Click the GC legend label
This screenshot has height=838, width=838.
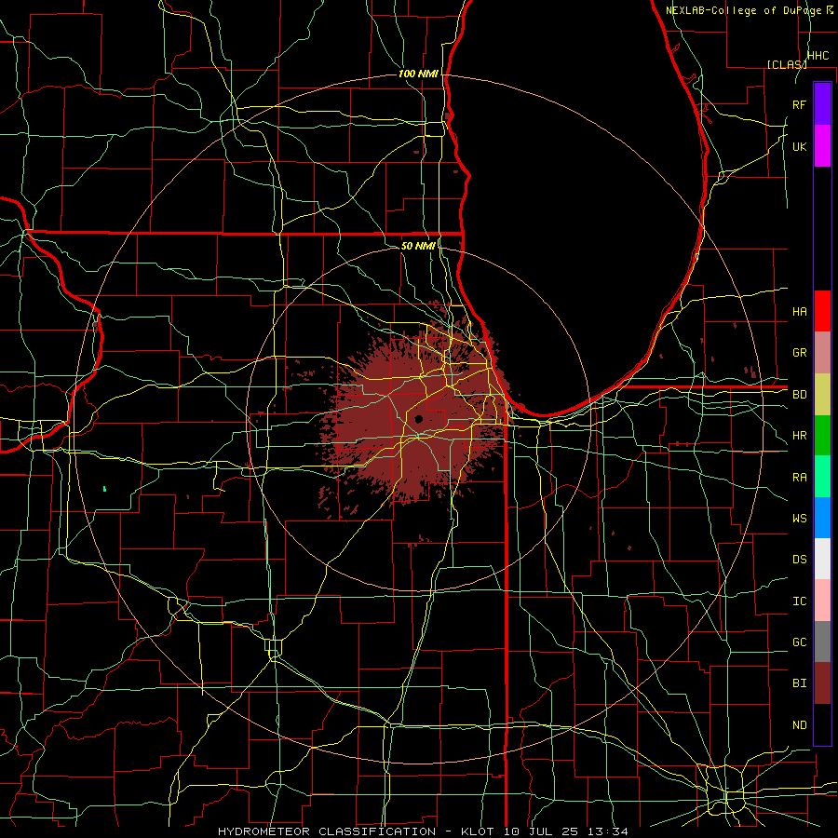[x=799, y=642]
